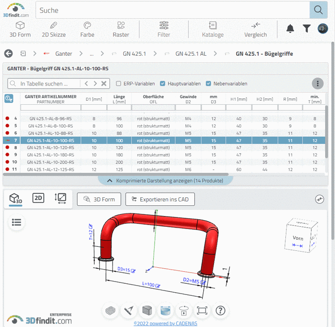Click red color dot of row 5
The width and height of the screenshot is (335, 327).
(8, 126)
